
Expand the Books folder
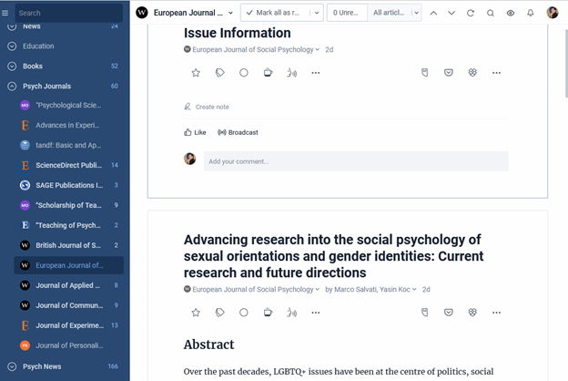point(12,66)
